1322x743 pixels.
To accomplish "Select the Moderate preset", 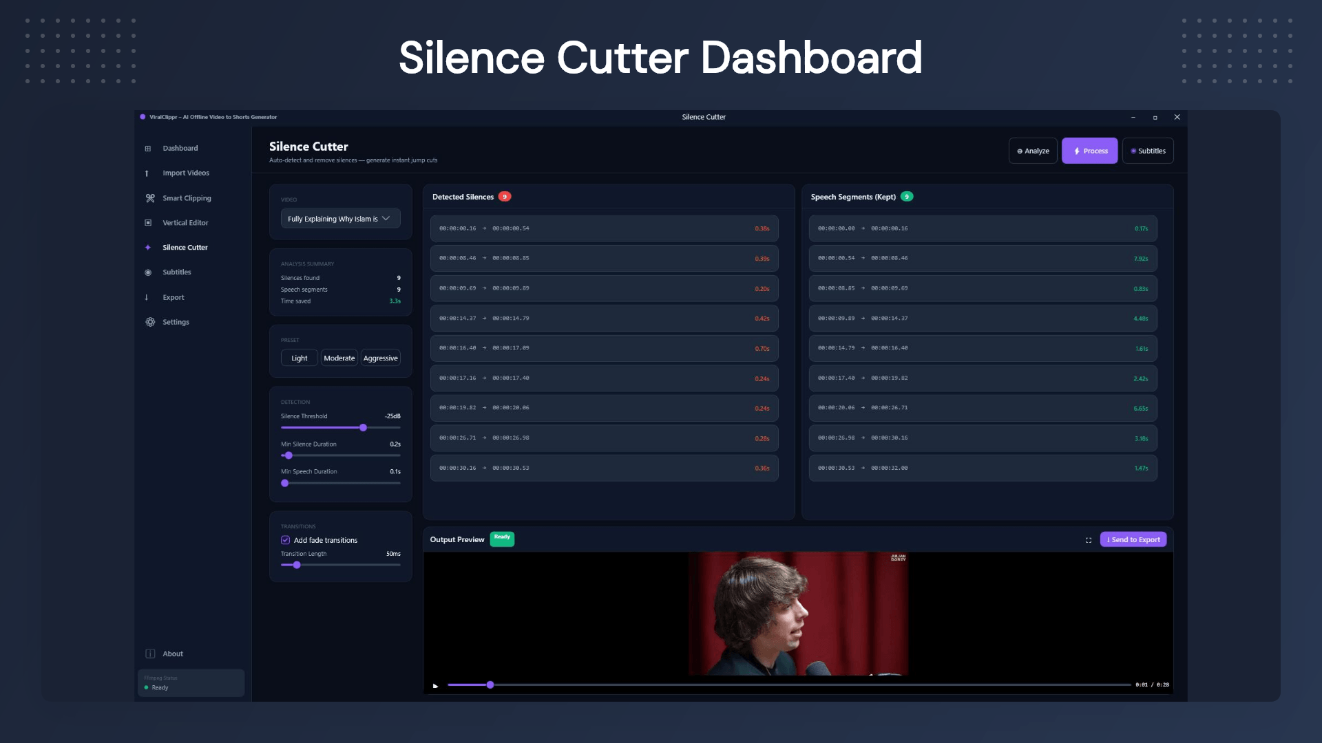I will click(x=339, y=358).
